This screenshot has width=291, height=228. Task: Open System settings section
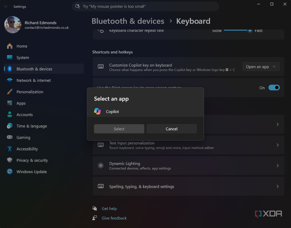pyautogui.click(x=44, y=58)
